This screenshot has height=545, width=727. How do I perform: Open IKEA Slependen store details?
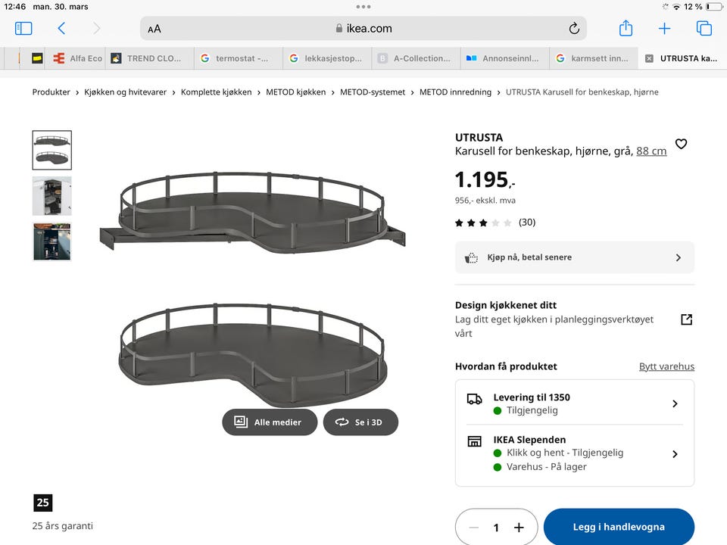click(575, 453)
